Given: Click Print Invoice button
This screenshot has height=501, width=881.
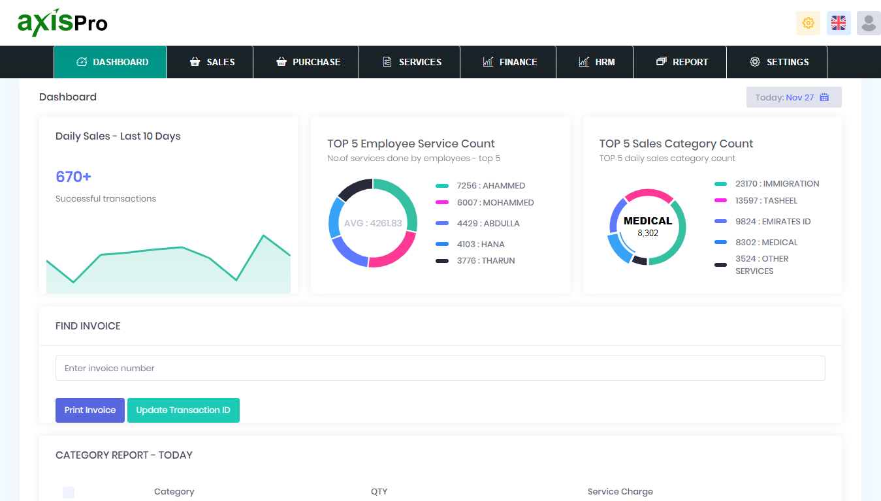Looking at the screenshot, I should pyautogui.click(x=90, y=410).
